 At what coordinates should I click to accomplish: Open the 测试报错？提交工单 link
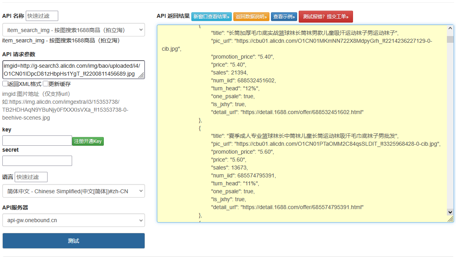point(326,17)
